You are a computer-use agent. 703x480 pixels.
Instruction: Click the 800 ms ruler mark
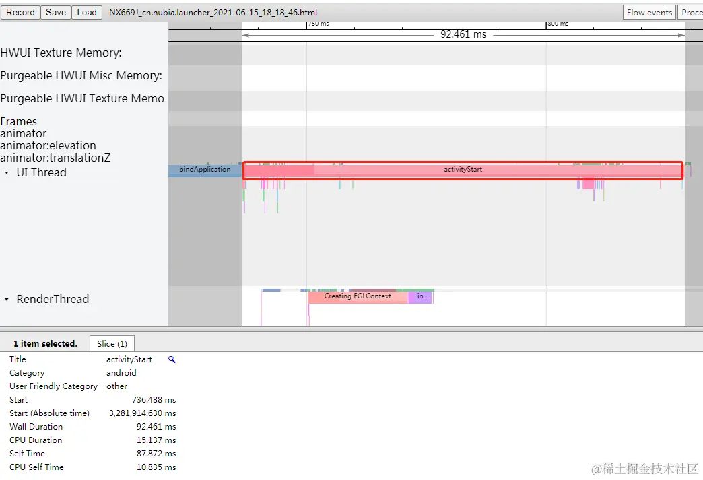(x=558, y=24)
